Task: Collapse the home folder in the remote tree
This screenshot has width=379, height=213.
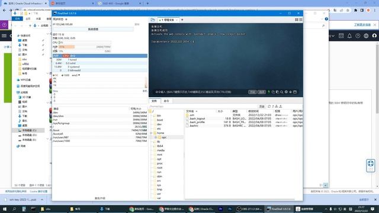Action: (152, 133)
